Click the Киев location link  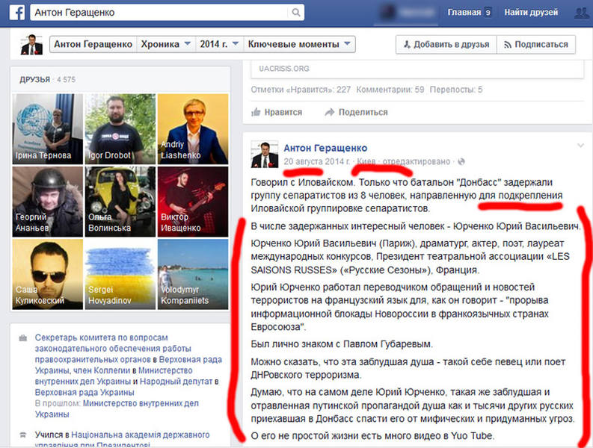point(366,162)
